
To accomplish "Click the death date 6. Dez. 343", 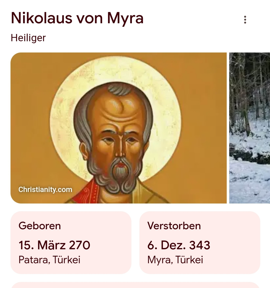I will click(179, 245).
